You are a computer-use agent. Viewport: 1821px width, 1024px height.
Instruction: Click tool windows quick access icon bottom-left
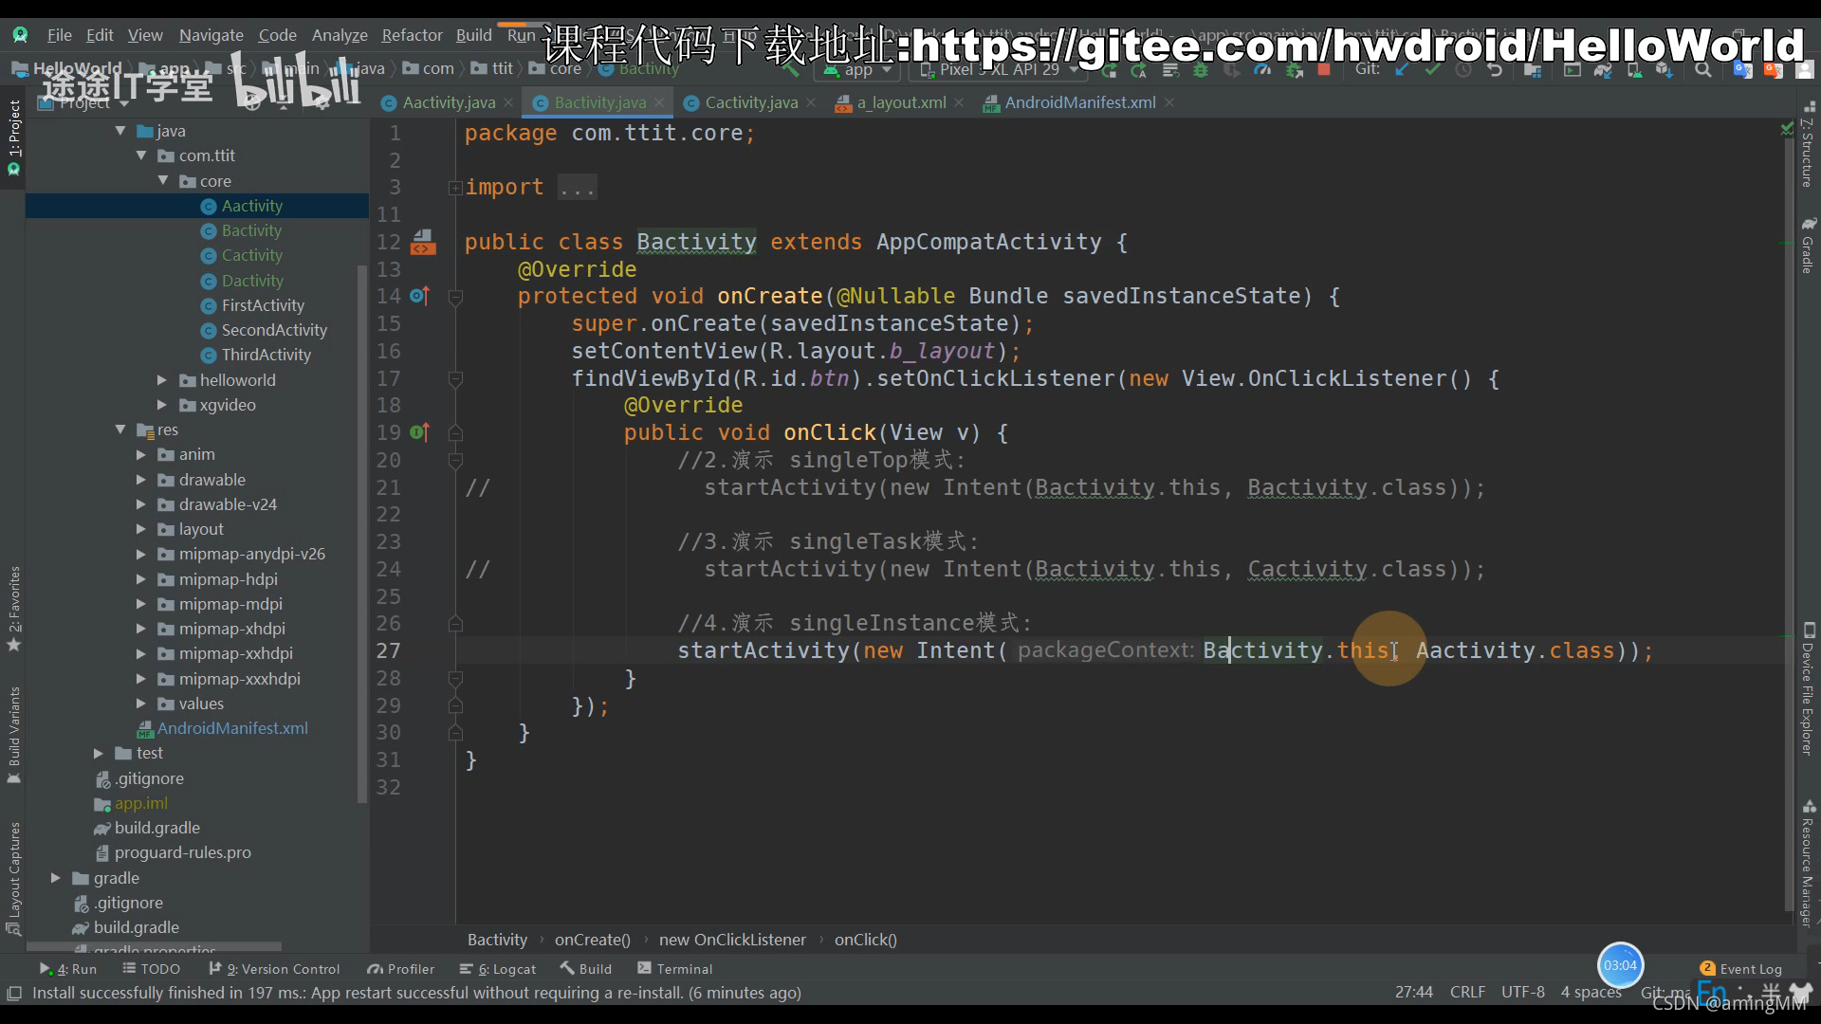click(13, 993)
